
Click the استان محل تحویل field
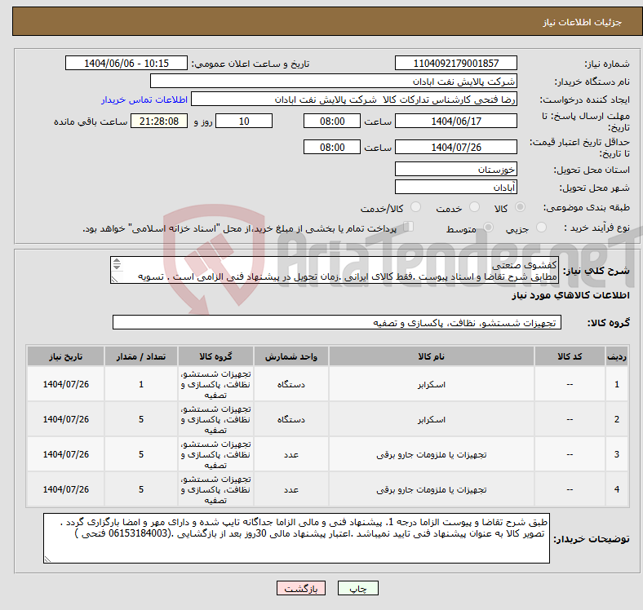(456, 169)
